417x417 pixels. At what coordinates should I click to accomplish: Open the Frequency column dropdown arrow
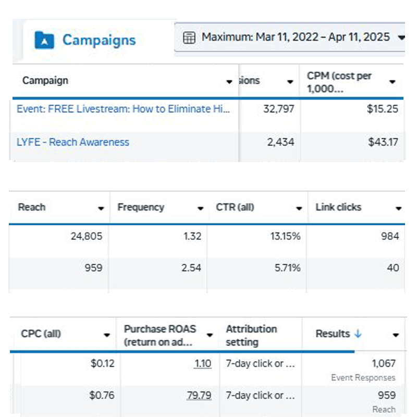coord(200,208)
